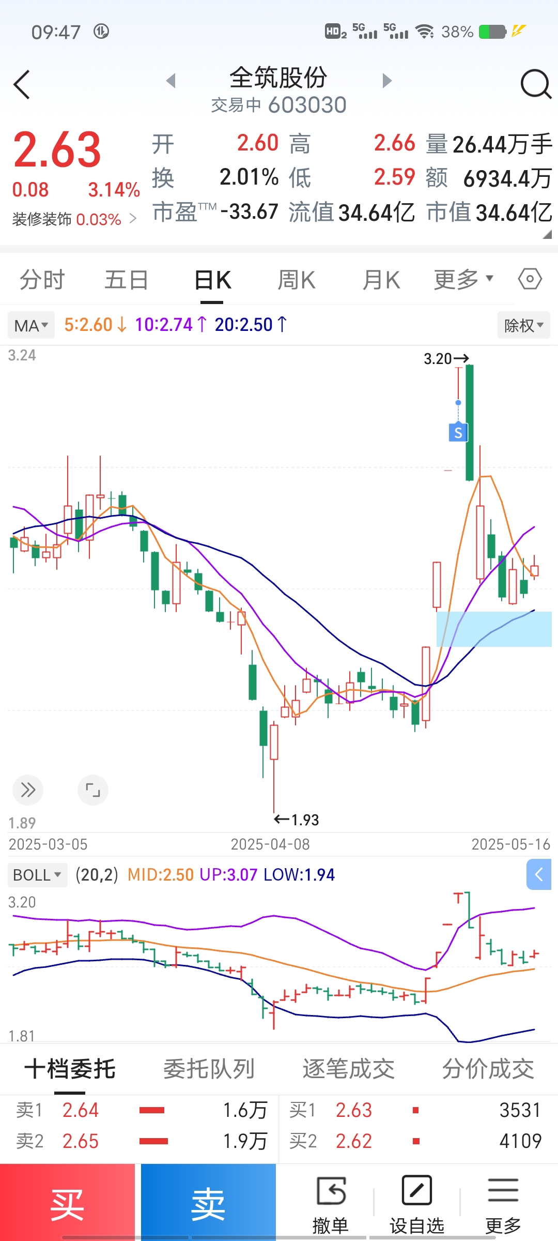The image size is (558, 1241).
Task: Open the 逐笔成交 tab
Action: click(x=349, y=1069)
